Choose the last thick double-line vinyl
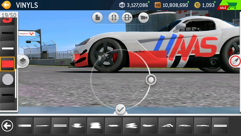The image size is (241, 136). (x=220, y=126)
